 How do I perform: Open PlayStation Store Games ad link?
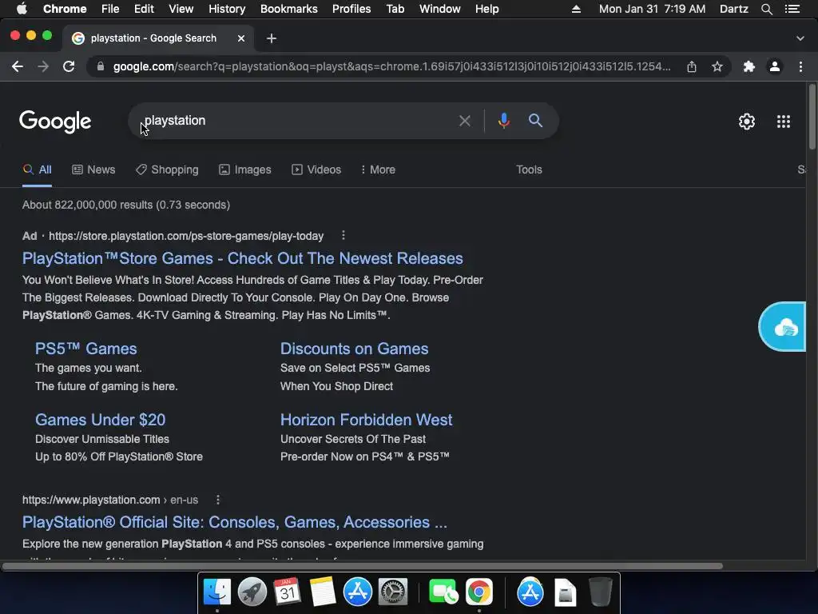[x=243, y=258]
